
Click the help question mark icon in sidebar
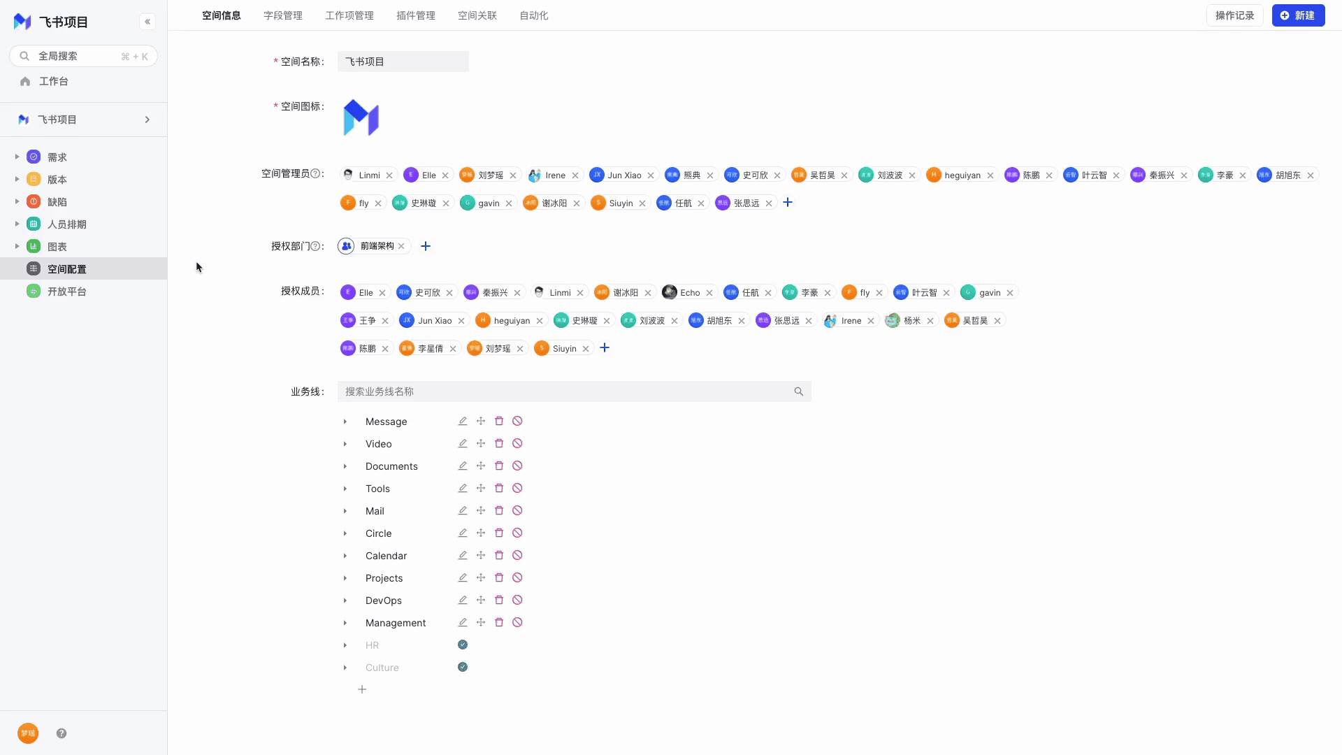[62, 733]
